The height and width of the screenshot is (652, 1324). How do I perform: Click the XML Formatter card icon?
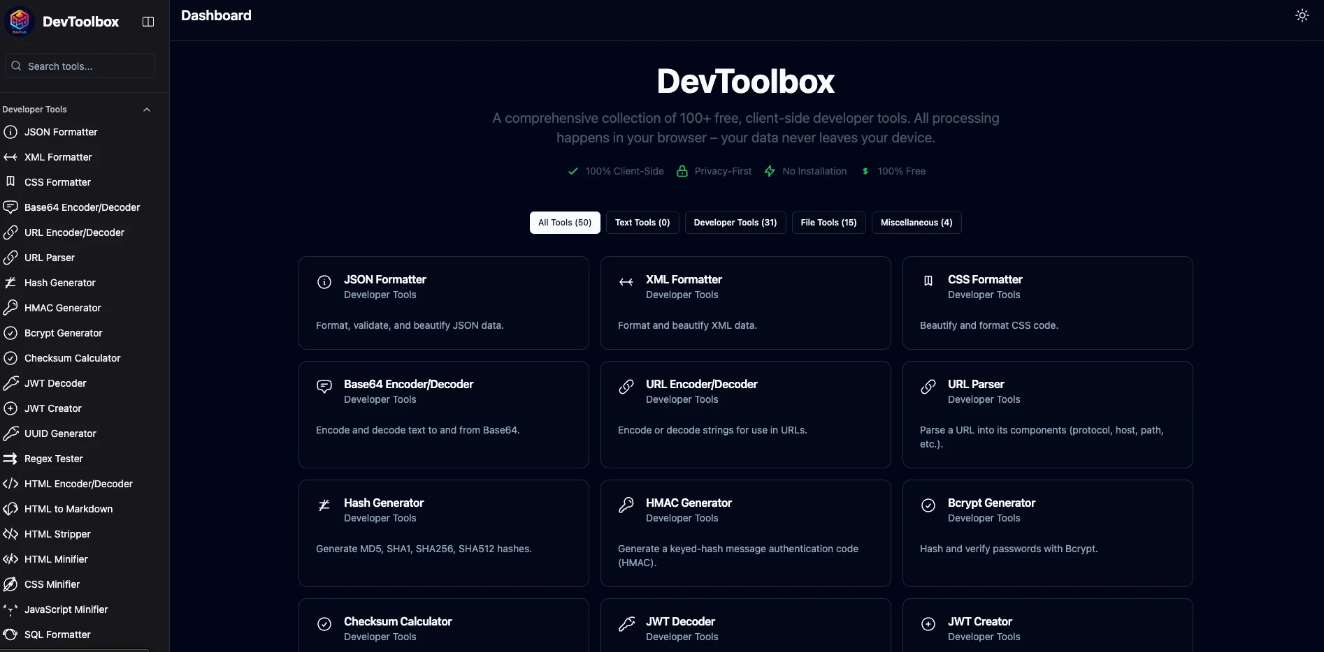tap(626, 282)
